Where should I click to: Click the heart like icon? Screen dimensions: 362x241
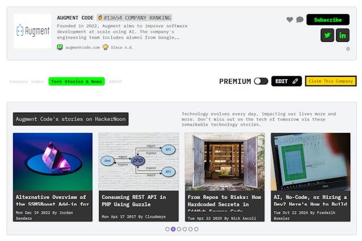(290, 20)
